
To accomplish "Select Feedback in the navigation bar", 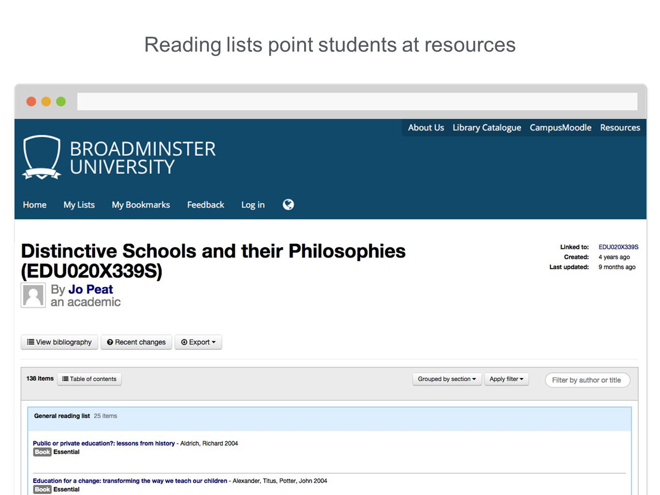I will coord(205,205).
